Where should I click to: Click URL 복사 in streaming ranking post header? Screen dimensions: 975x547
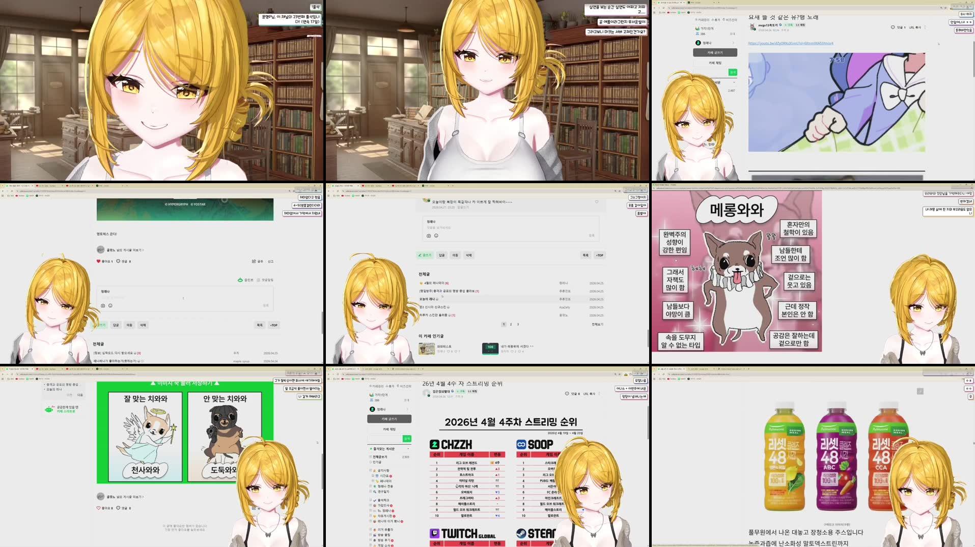click(589, 393)
